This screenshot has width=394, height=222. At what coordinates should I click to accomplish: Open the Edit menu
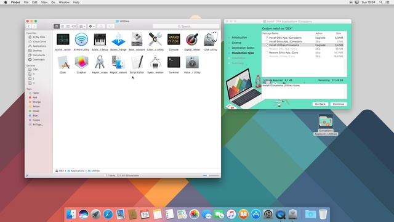pos(34,2)
